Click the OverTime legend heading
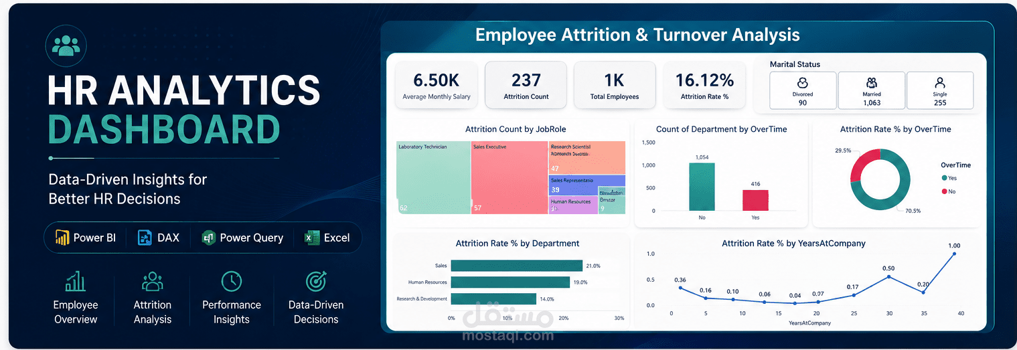 pyautogui.click(x=955, y=165)
